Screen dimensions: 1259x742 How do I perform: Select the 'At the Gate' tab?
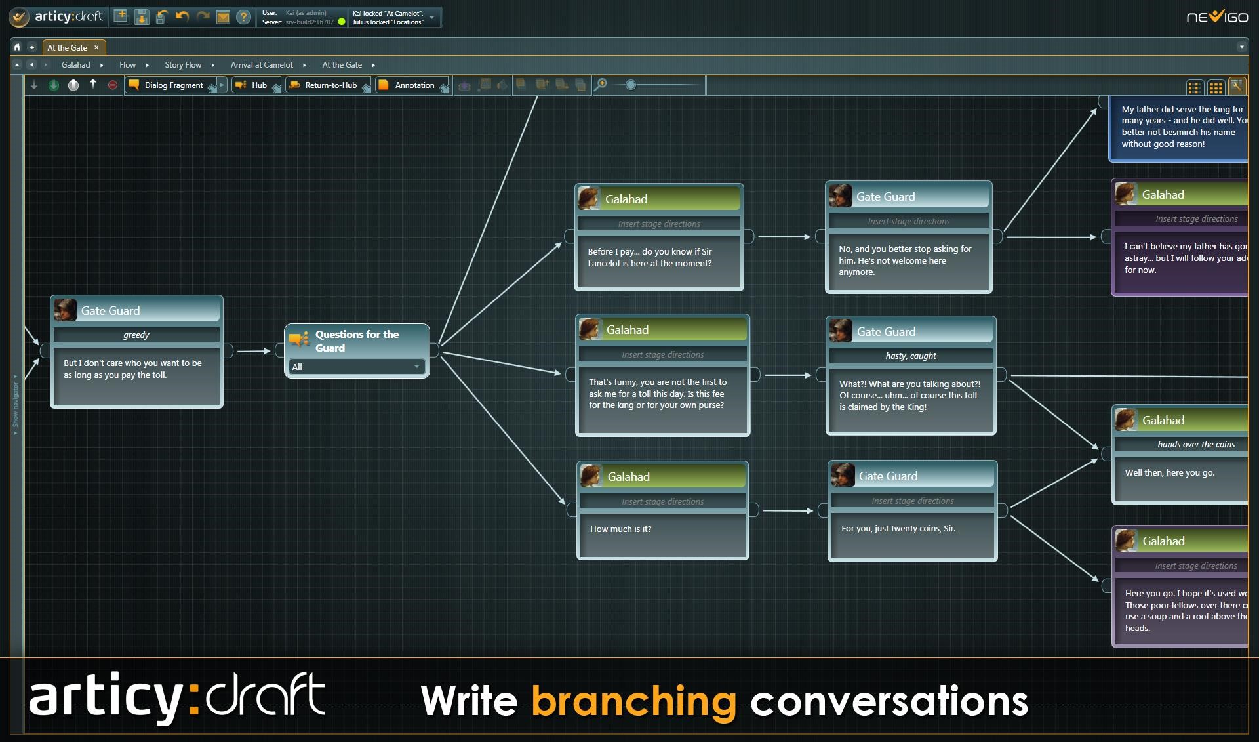pos(67,47)
